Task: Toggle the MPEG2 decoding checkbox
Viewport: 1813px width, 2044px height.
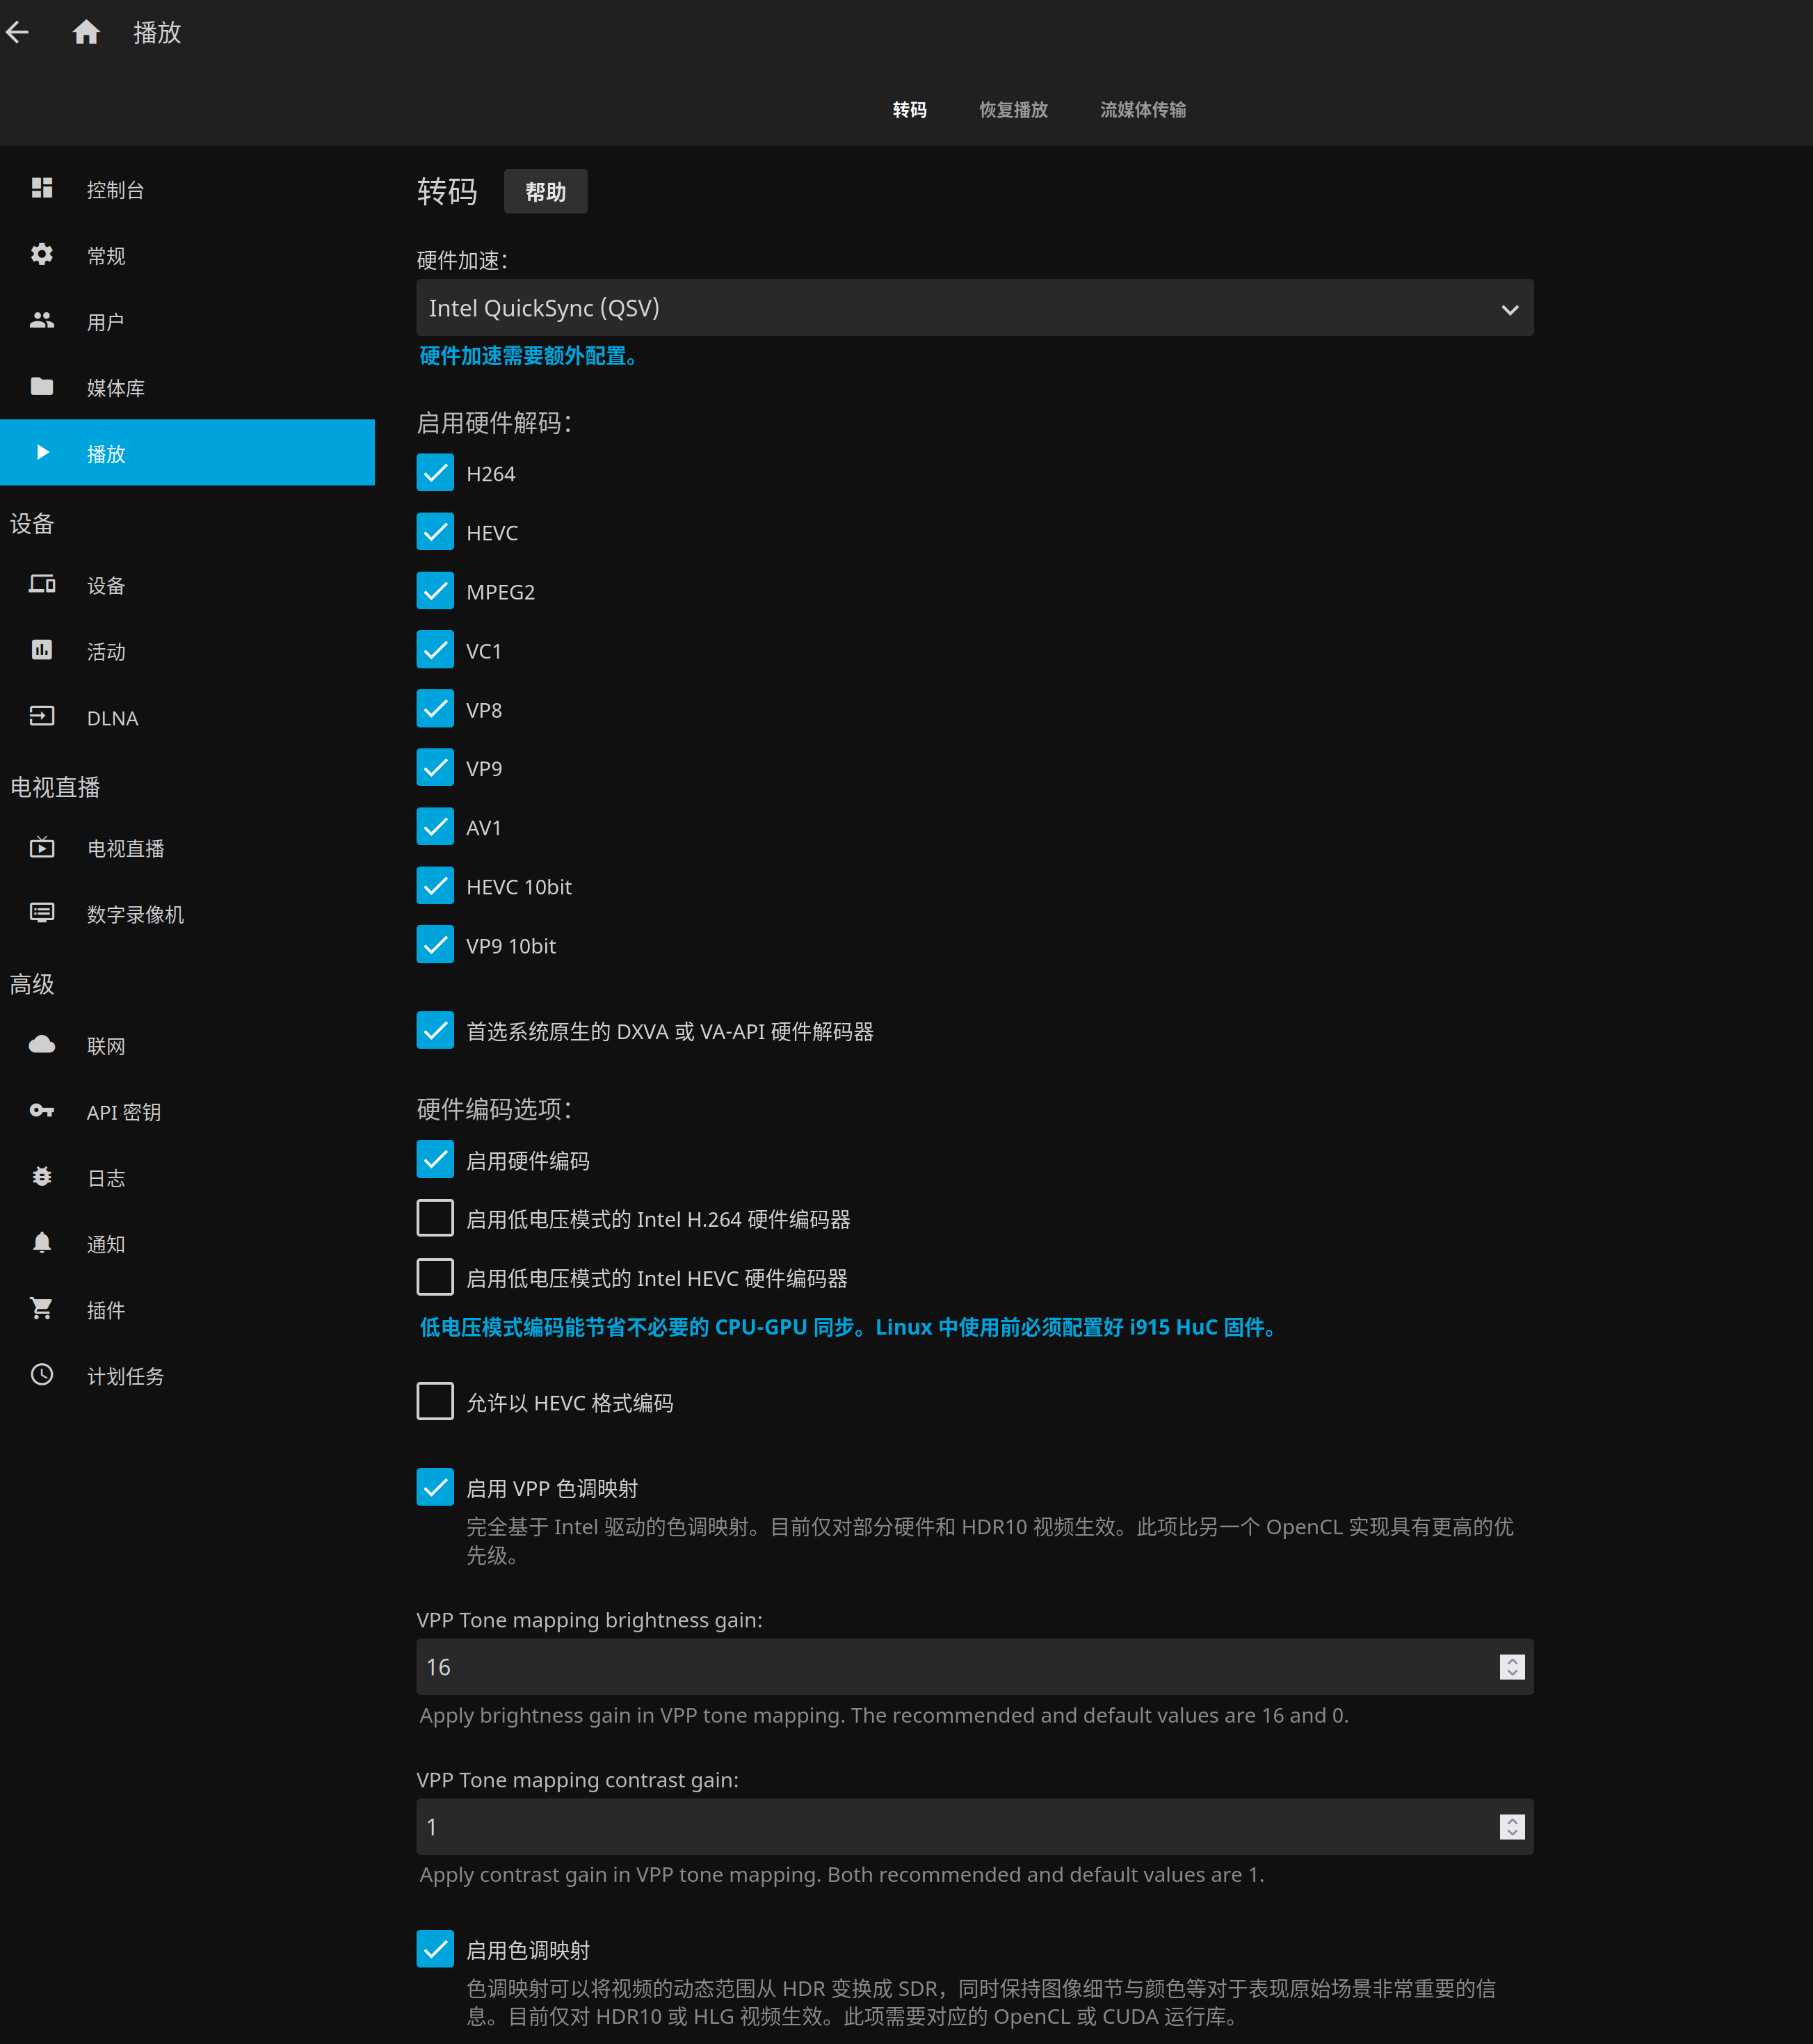Action: coord(435,591)
